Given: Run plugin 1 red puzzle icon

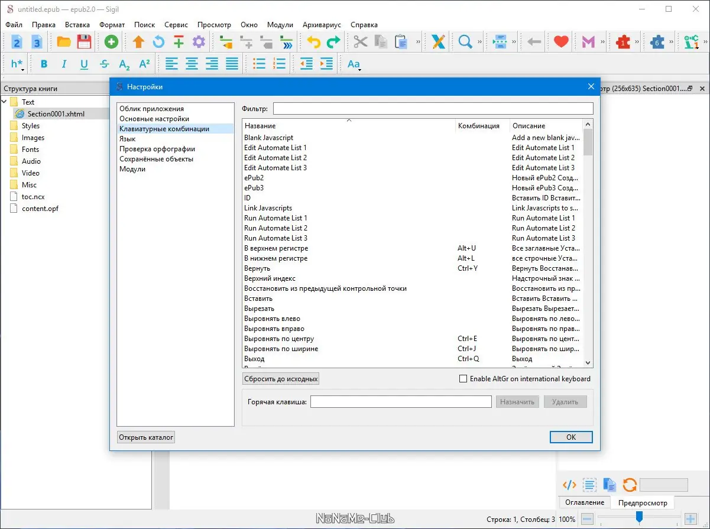Looking at the screenshot, I should (623, 42).
